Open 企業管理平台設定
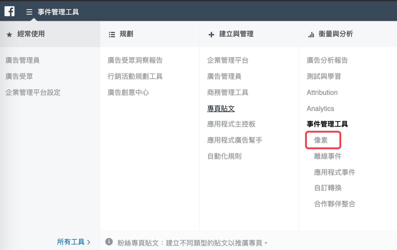The image size is (397, 250). pyautogui.click(x=33, y=93)
